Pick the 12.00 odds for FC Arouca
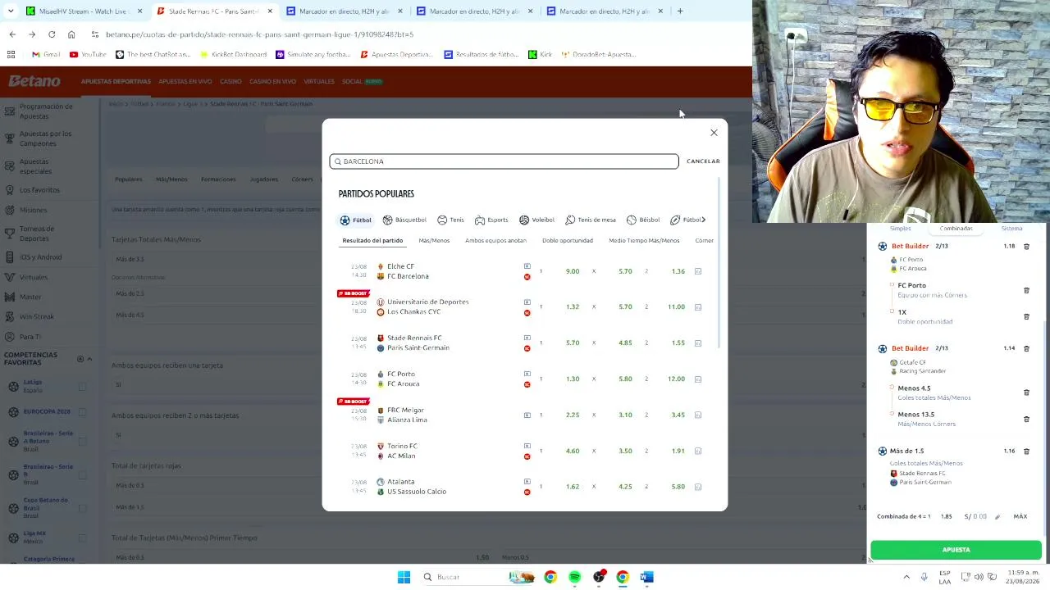 click(676, 379)
